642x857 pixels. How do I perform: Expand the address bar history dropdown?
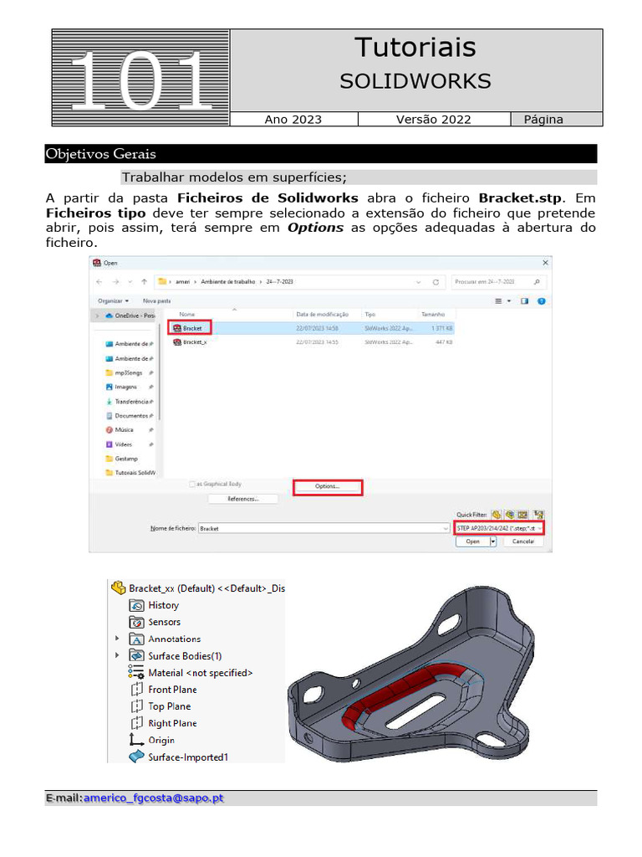click(x=419, y=282)
